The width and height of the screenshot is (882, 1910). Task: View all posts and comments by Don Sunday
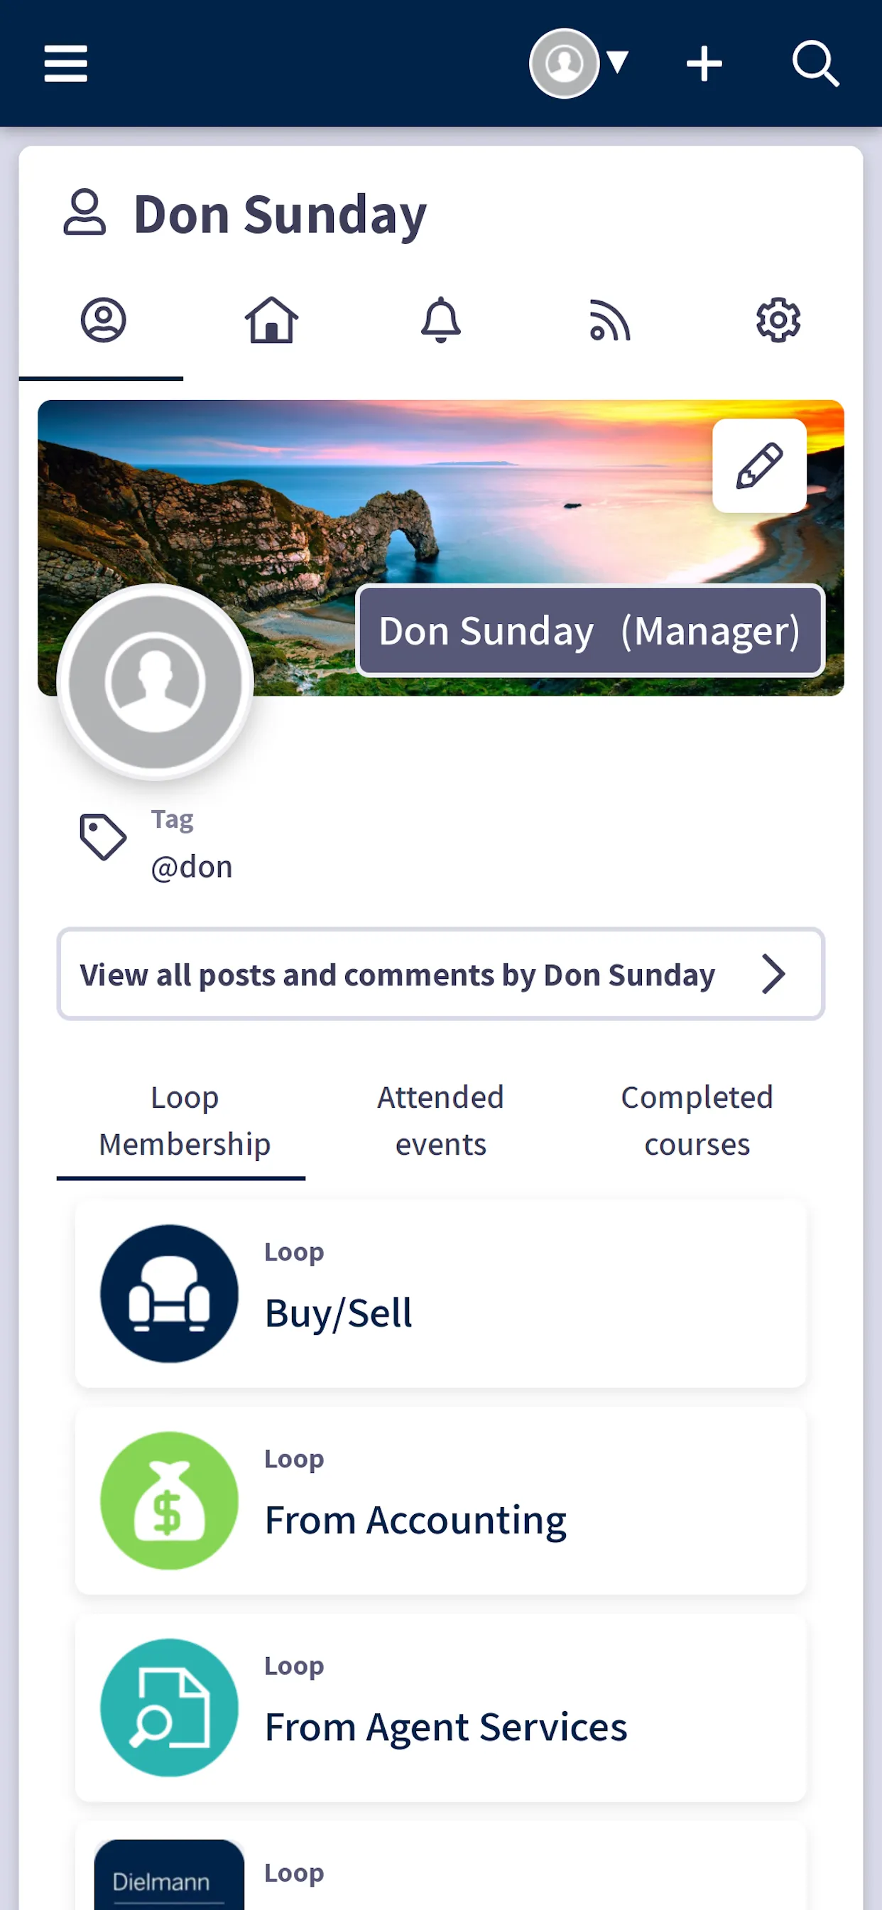(397, 974)
